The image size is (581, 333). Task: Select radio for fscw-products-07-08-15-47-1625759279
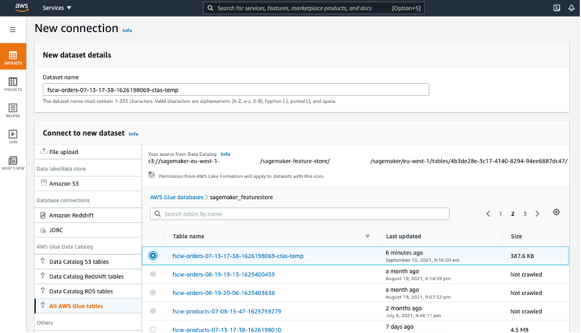[153, 311]
